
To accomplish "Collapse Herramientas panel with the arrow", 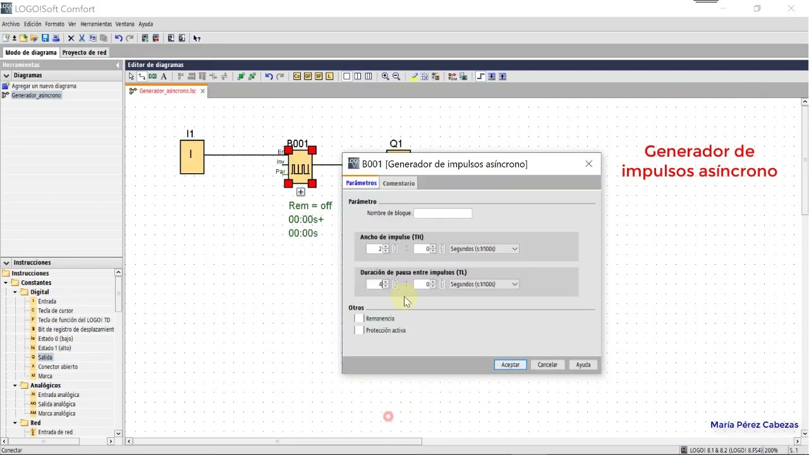I will click(x=118, y=65).
